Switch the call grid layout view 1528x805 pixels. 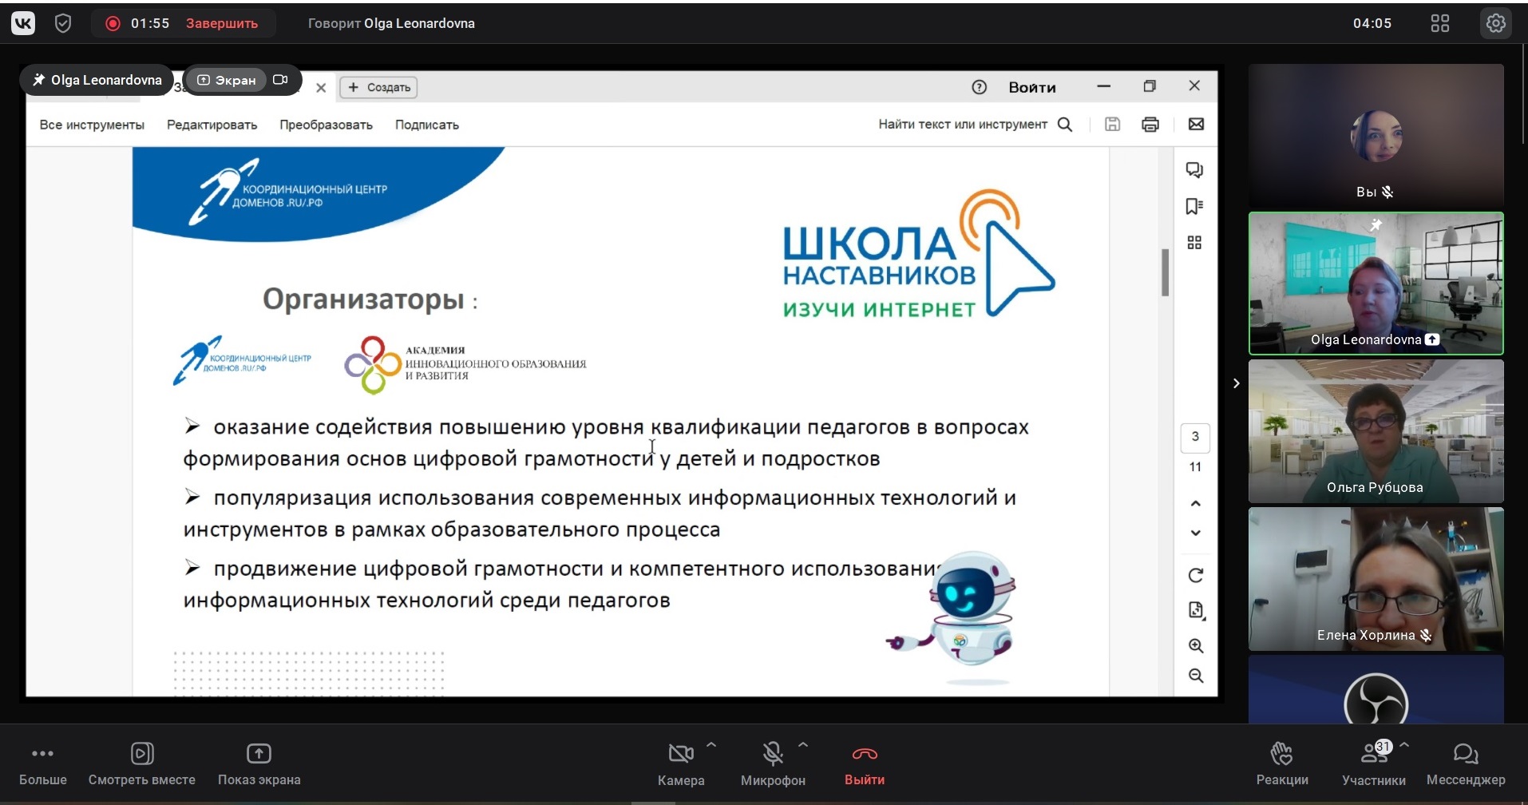coord(1439,23)
